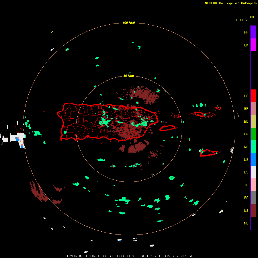
Task: Select the GR color swatch in legend
Action: pyautogui.click(x=253, y=109)
